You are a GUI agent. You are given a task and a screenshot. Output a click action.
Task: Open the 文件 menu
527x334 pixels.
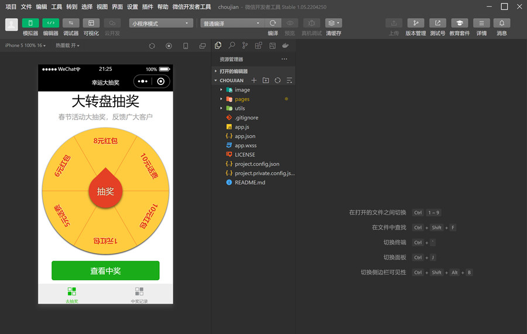[26, 6]
